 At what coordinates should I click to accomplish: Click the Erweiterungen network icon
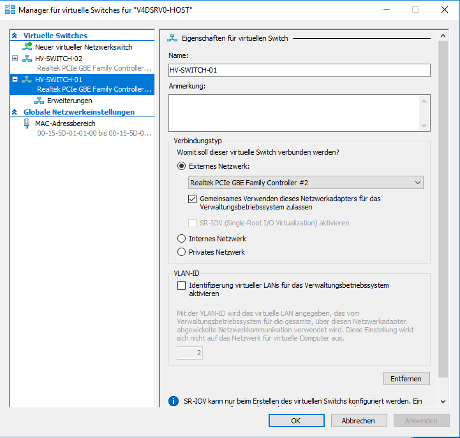point(39,101)
